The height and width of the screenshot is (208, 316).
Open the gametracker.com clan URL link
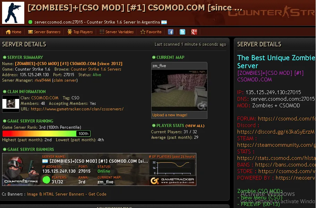coord(77,109)
